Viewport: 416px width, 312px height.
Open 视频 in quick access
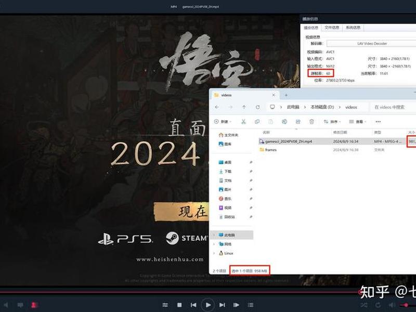pos(225,207)
